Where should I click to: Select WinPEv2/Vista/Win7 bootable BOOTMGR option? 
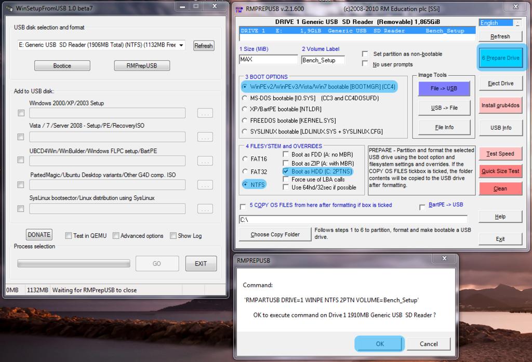coord(245,87)
